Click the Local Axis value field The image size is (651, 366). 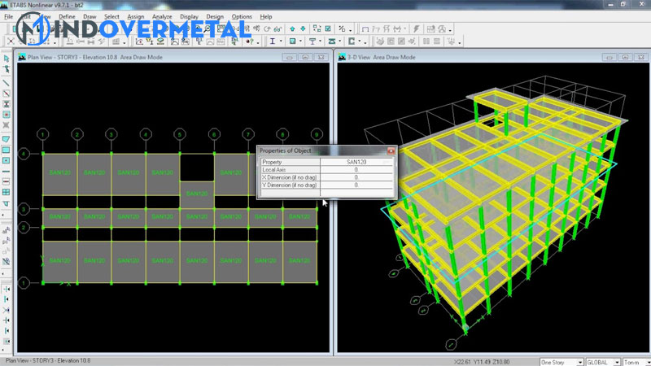click(358, 170)
